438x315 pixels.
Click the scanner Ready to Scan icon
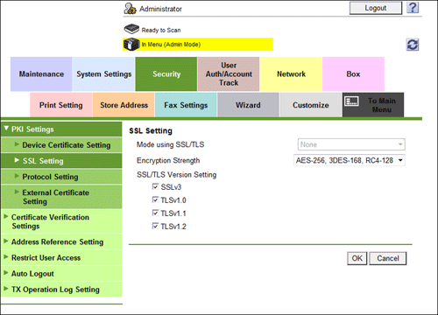click(131, 29)
